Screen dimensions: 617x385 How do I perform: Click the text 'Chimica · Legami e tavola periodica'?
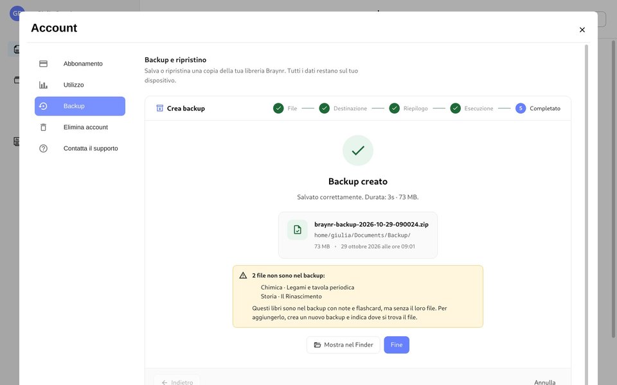pyautogui.click(x=307, y=287)
